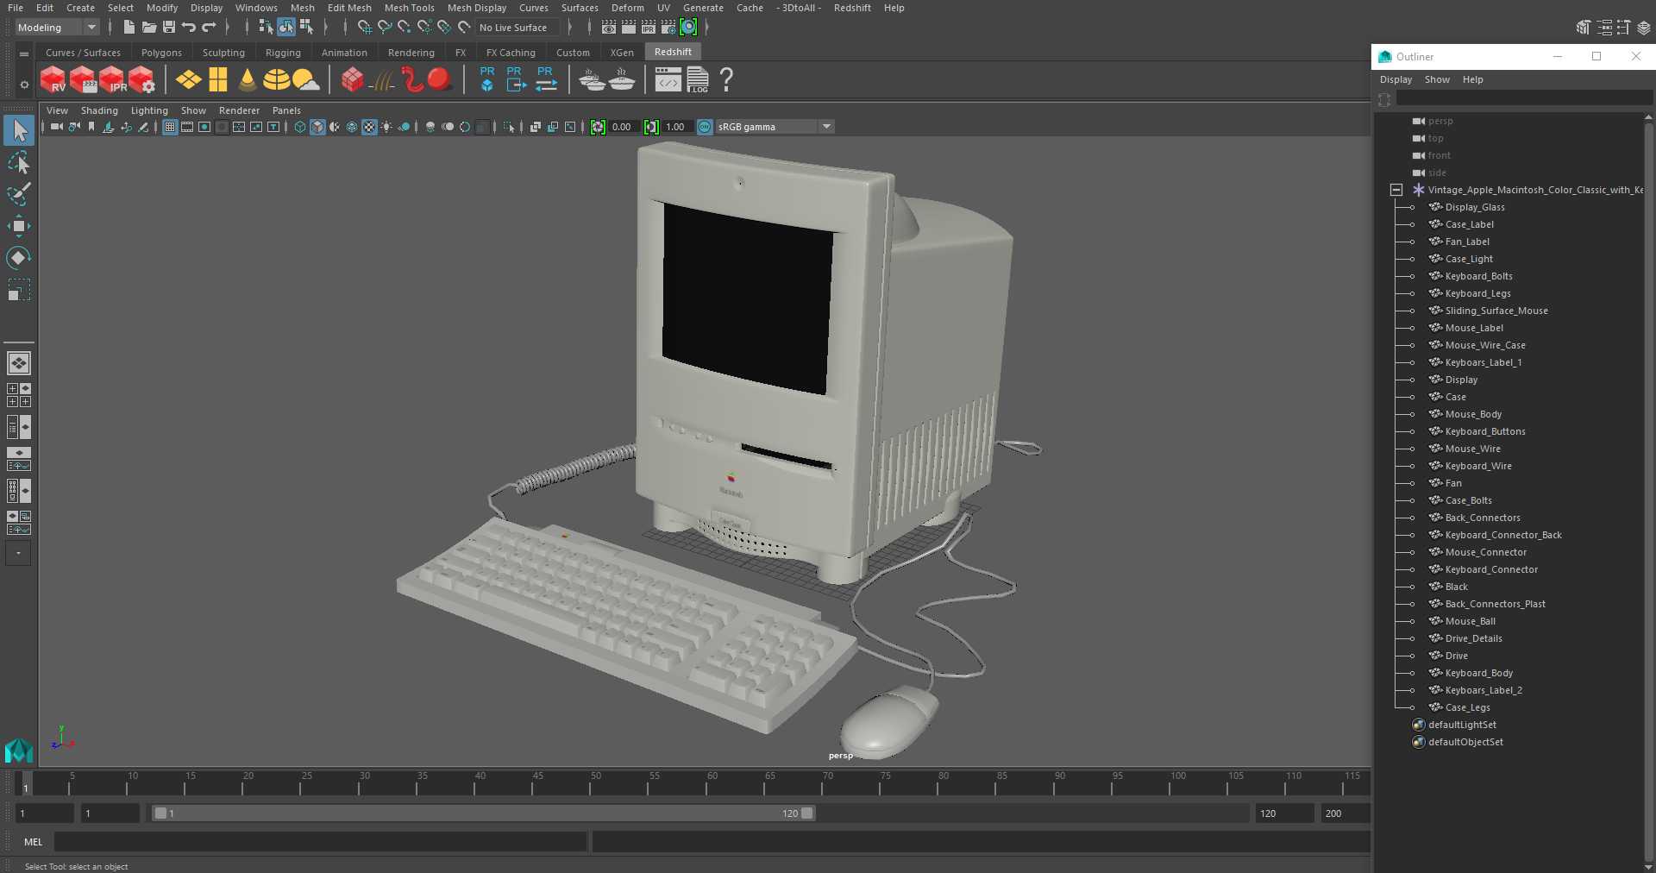Open the Outliner Show menu
The height and width of the screenshot is (873, 1656).
click(1437, 79)
